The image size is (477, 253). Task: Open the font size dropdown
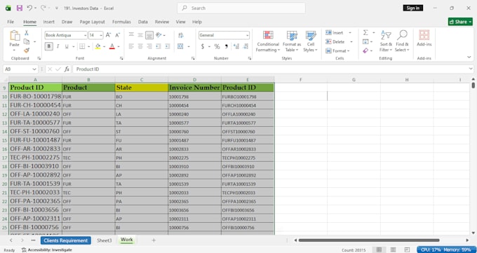coord(101,36)
